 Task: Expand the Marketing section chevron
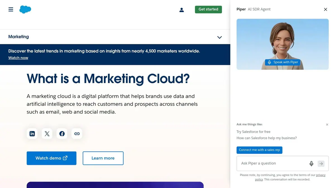coord(220,37)
